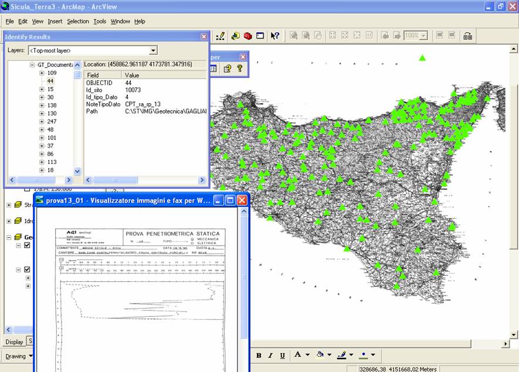Open the File menu
This screenshot has width=519, height=372.
click(9, 21)
